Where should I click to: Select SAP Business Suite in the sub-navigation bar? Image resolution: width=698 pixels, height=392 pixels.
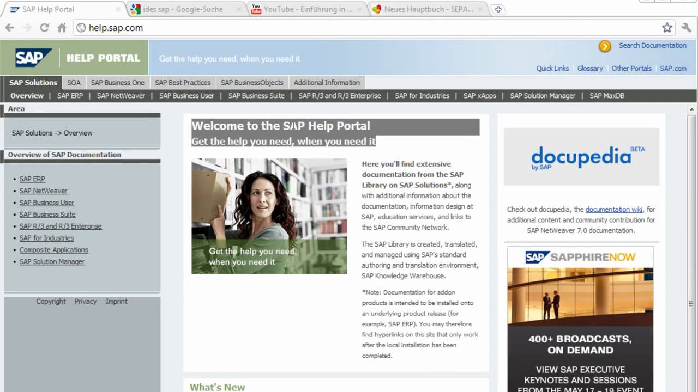click(x=256, y=96)
